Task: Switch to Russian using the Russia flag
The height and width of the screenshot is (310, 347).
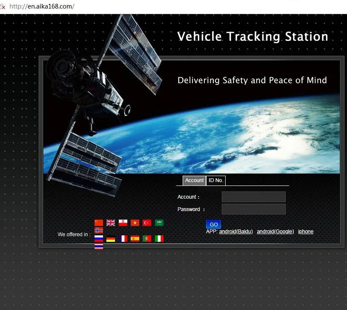Action: [99, 239]
